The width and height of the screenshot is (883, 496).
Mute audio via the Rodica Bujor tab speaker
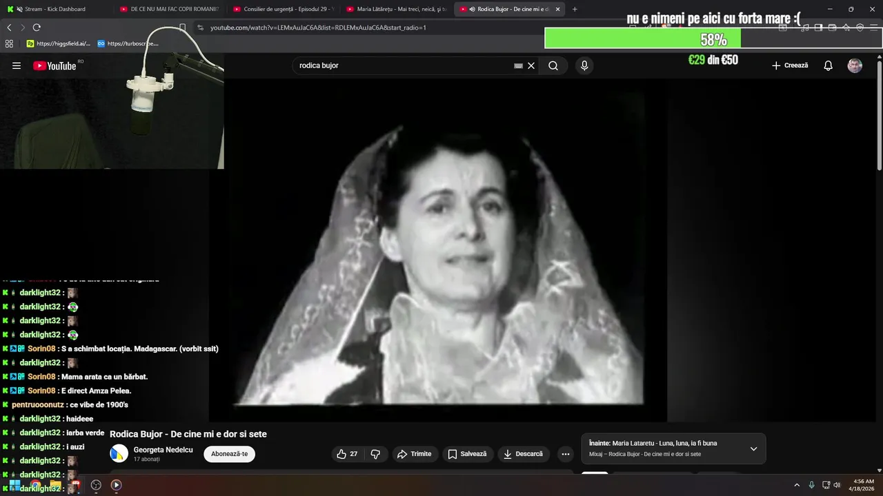472,9
